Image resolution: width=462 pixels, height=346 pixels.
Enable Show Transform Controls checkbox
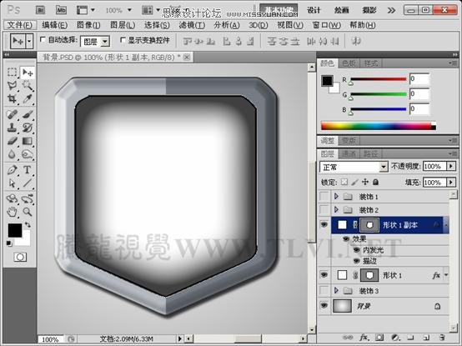[x=123, y=39]
